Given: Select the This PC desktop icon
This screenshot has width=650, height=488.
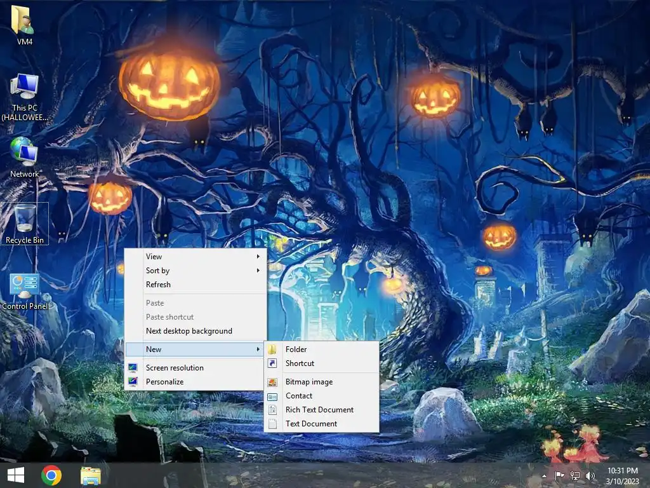Looking at the screenshot, I should 25,97.
